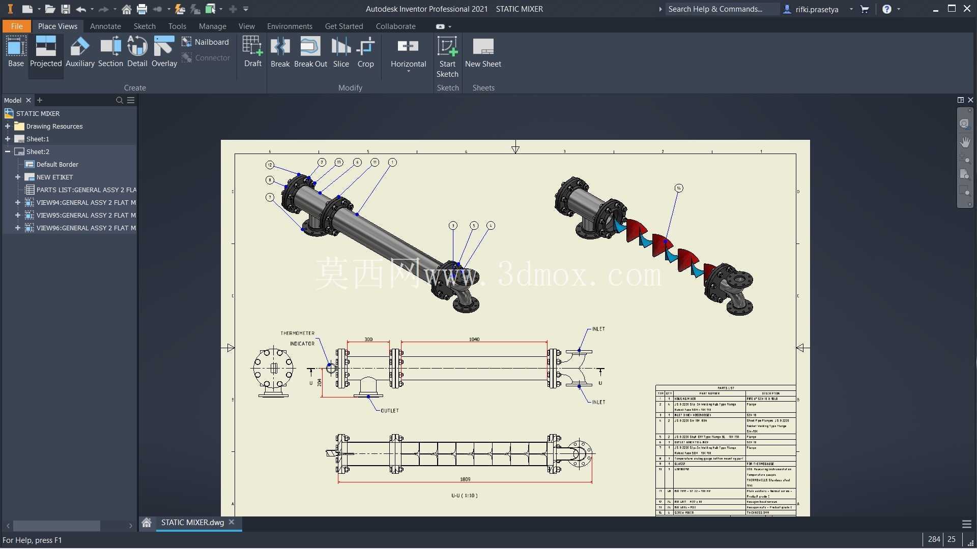
Task: Open the Autodesk App Store cart icon
Action: tap(865, 9)
